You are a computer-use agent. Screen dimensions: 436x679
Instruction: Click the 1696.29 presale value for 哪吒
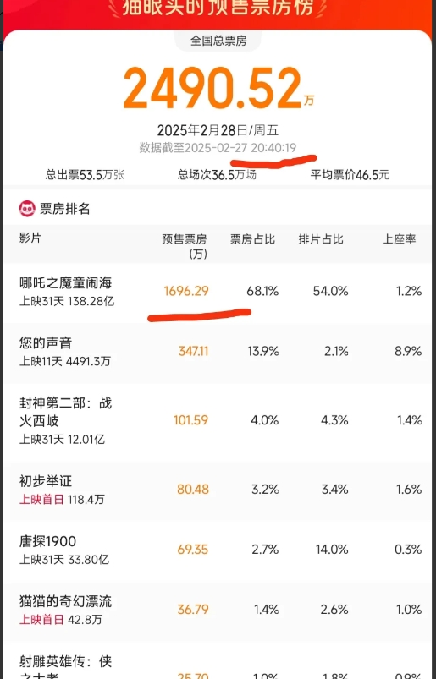186,291
